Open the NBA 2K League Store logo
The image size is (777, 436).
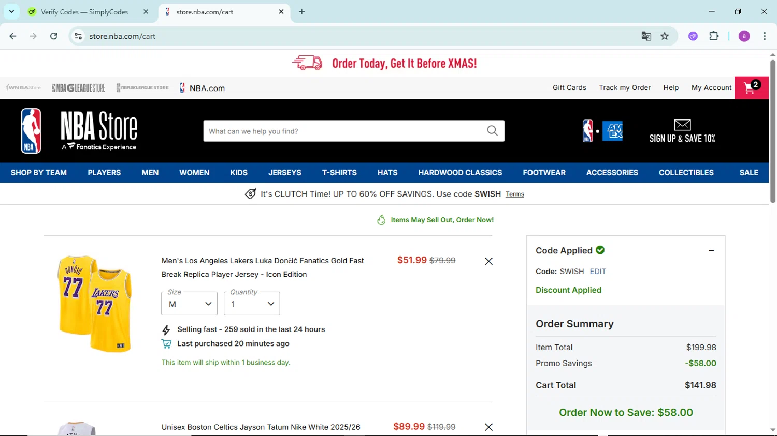[142, 88]
